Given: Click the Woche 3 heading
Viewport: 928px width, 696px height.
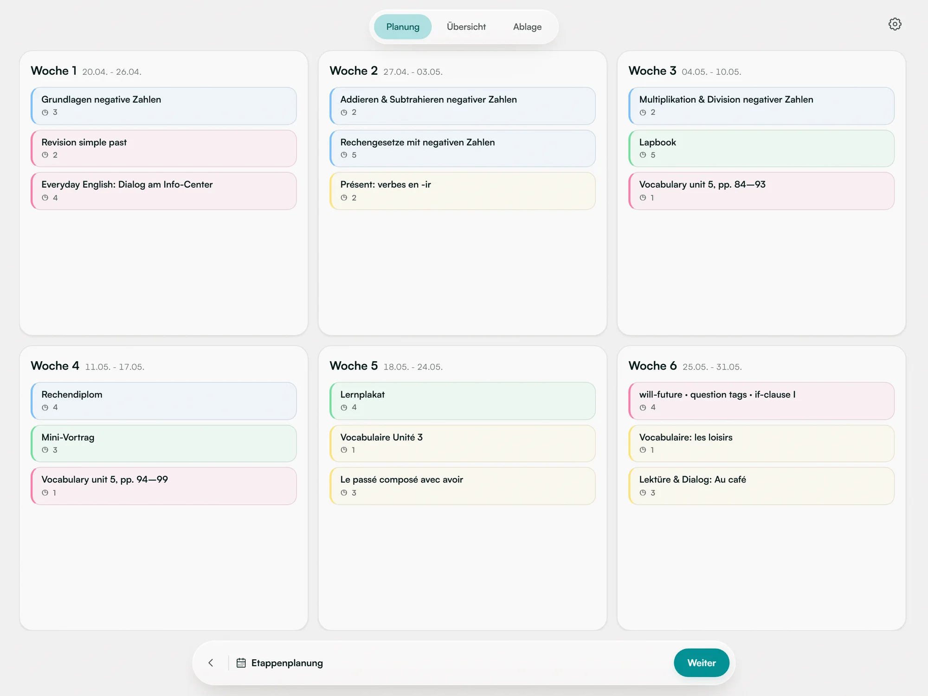Looking at the screenshot, I should [652, 71].
